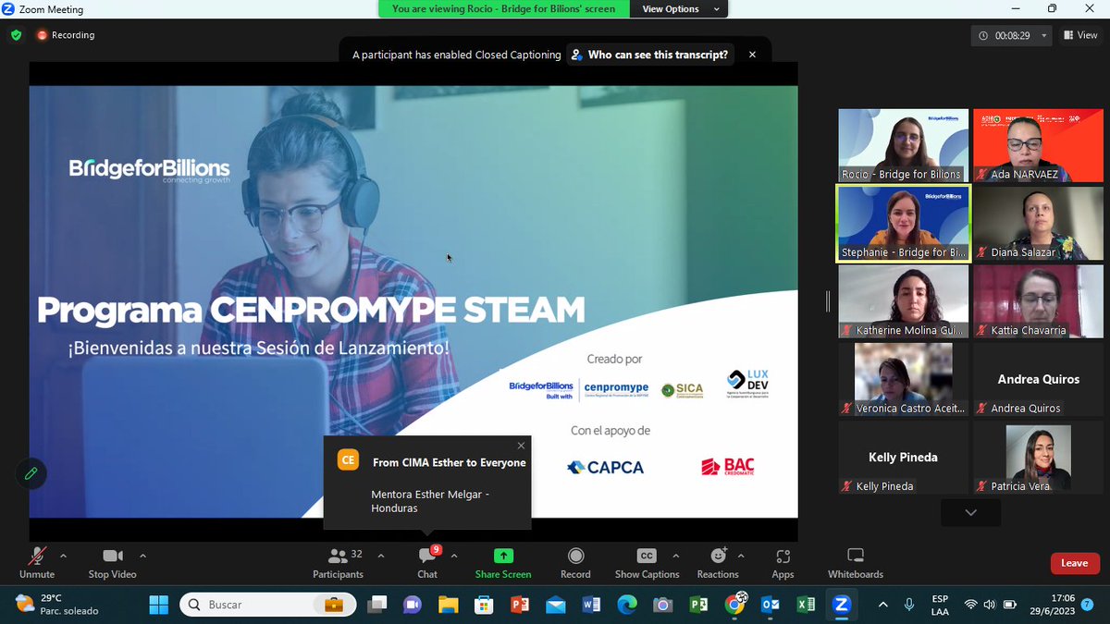
Task: Open Excel from taskbar
Action: [806, 605]
